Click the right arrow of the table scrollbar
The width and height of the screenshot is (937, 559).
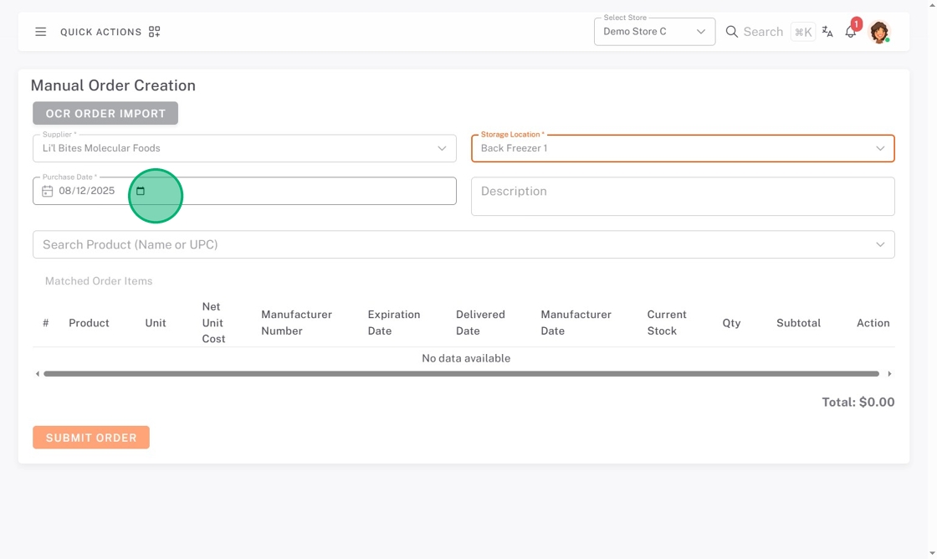[x=889, y=374]
